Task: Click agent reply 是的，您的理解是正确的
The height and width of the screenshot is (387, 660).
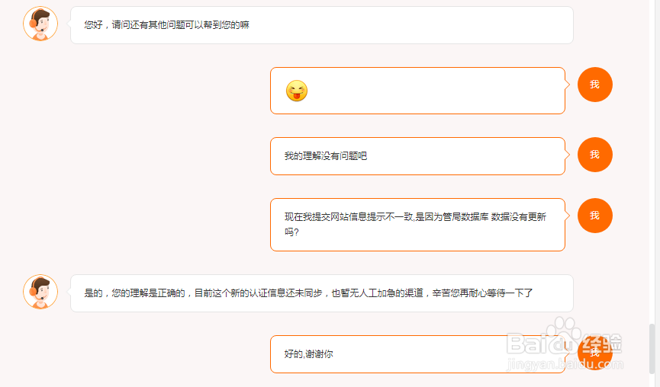Action: pos(322,293)
